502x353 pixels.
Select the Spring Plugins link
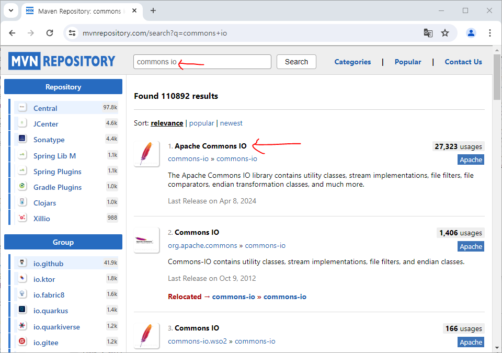point(58,172)
